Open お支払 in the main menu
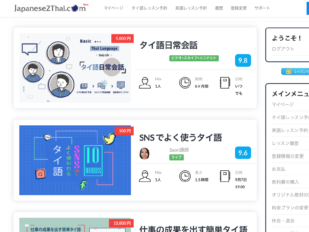The image size is (309, 232). (279, 169)
